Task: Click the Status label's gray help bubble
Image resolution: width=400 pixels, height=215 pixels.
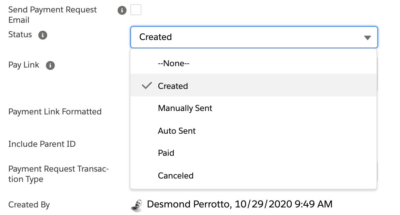Action: click(42, 35)
